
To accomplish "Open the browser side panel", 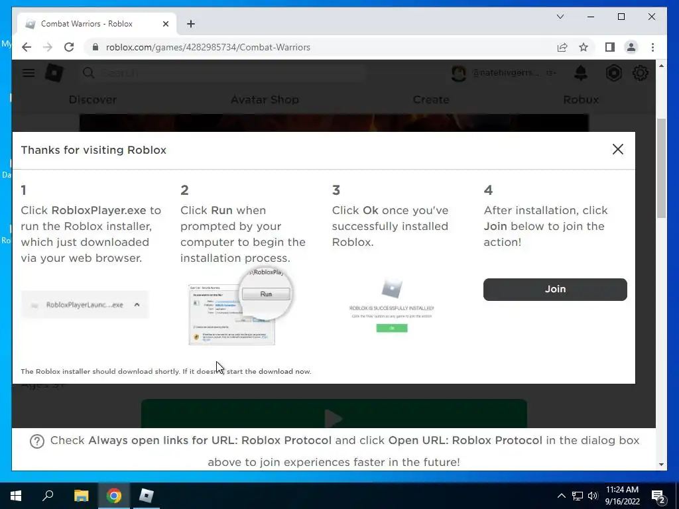I will click(x=610, y=47).
